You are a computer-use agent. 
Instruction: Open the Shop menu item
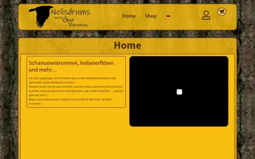tap(150, 16)
